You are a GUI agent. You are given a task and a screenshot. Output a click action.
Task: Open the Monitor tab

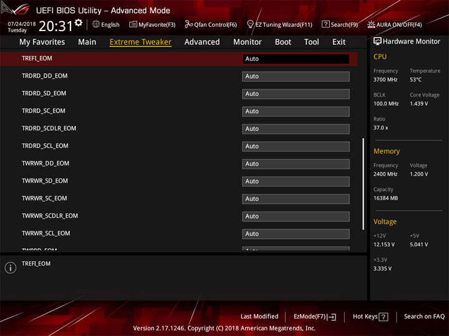[248, 42]
